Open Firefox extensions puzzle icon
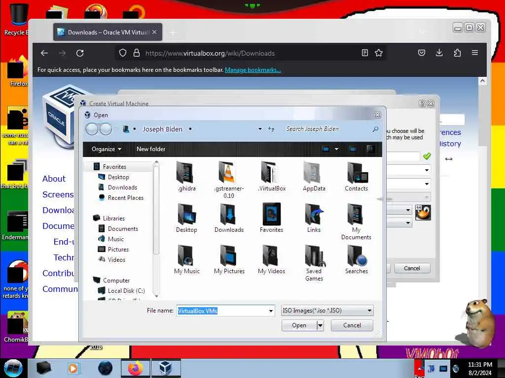Screen dimensions: 505x378 (457, 53)
